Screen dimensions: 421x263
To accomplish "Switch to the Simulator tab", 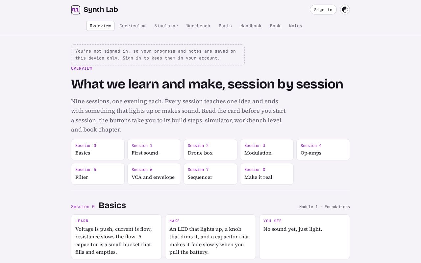I will (166, 26).
